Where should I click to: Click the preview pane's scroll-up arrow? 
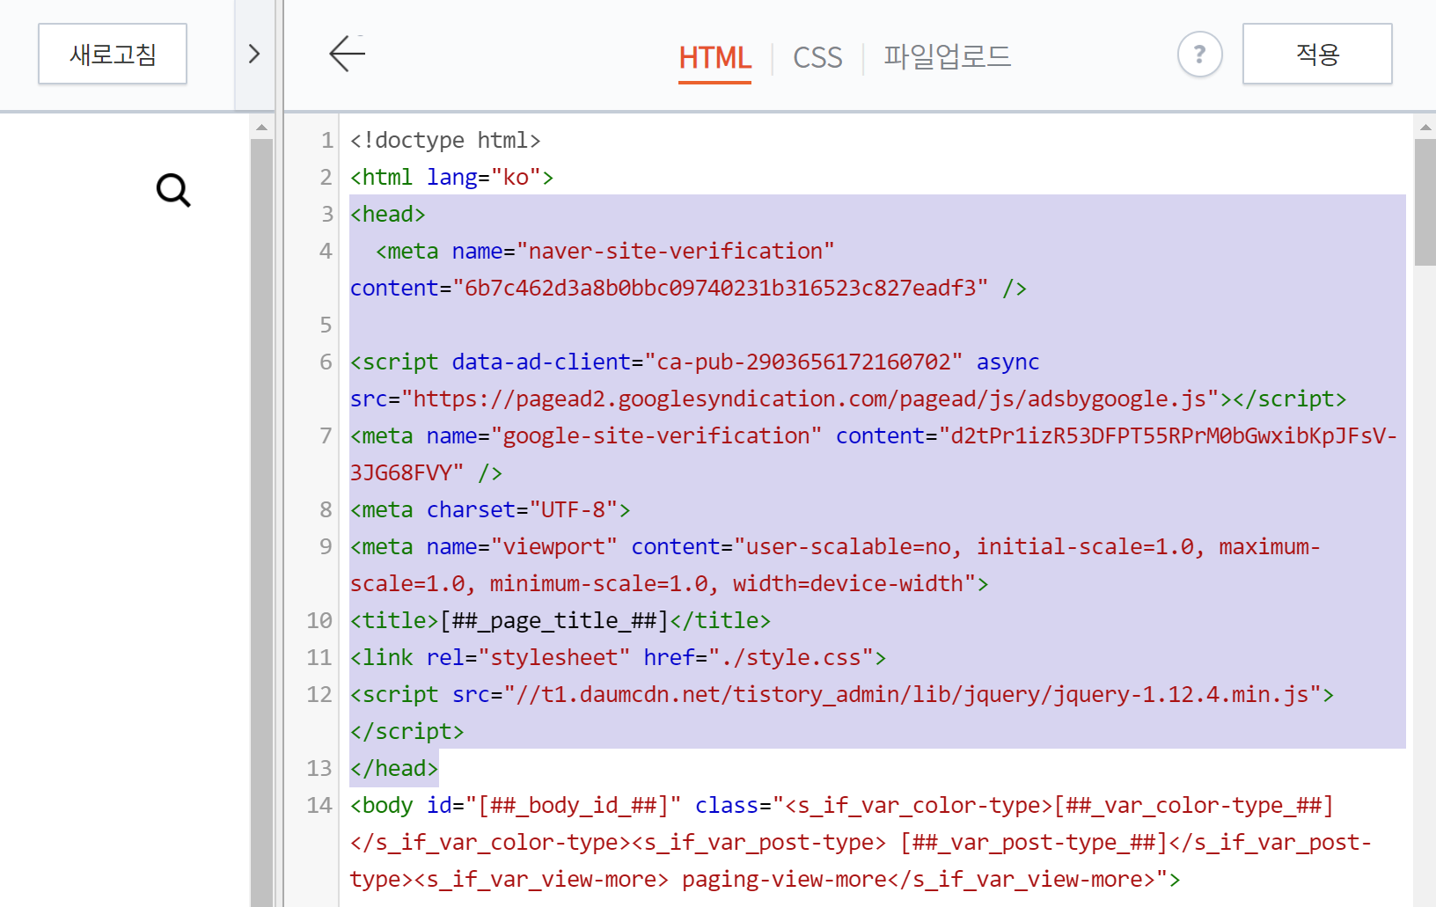coord(261,128)
